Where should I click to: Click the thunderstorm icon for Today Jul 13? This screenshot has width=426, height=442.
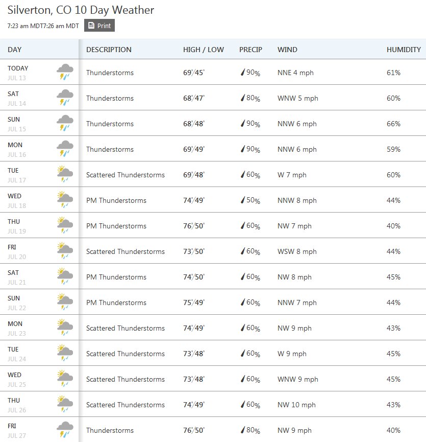point(65,72)
